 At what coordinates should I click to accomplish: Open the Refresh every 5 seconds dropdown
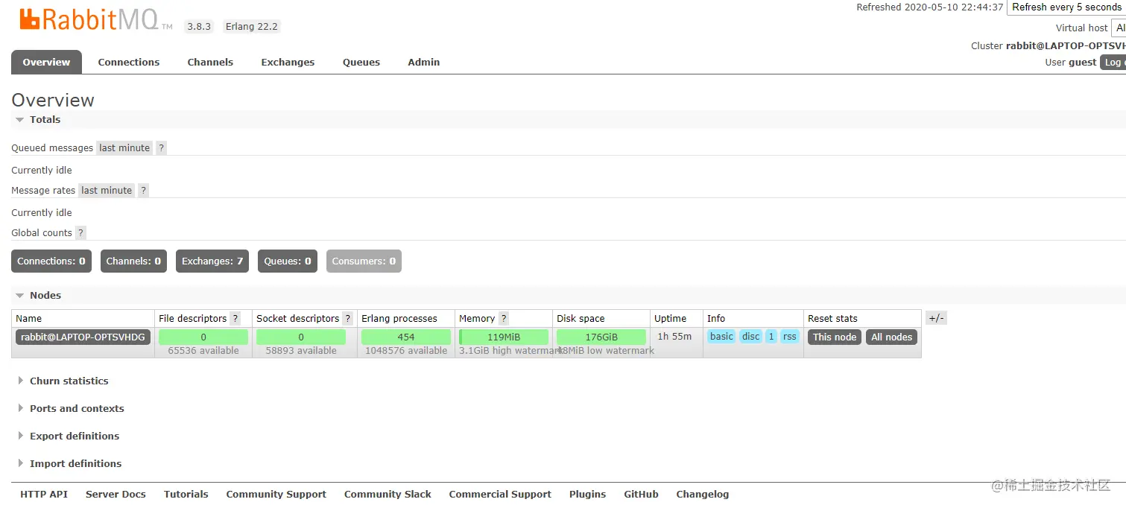(x=1066, y=7)
